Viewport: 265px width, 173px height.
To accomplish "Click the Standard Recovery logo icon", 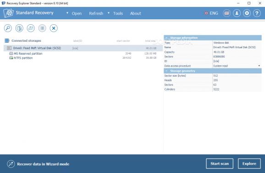I will [8, 13].
